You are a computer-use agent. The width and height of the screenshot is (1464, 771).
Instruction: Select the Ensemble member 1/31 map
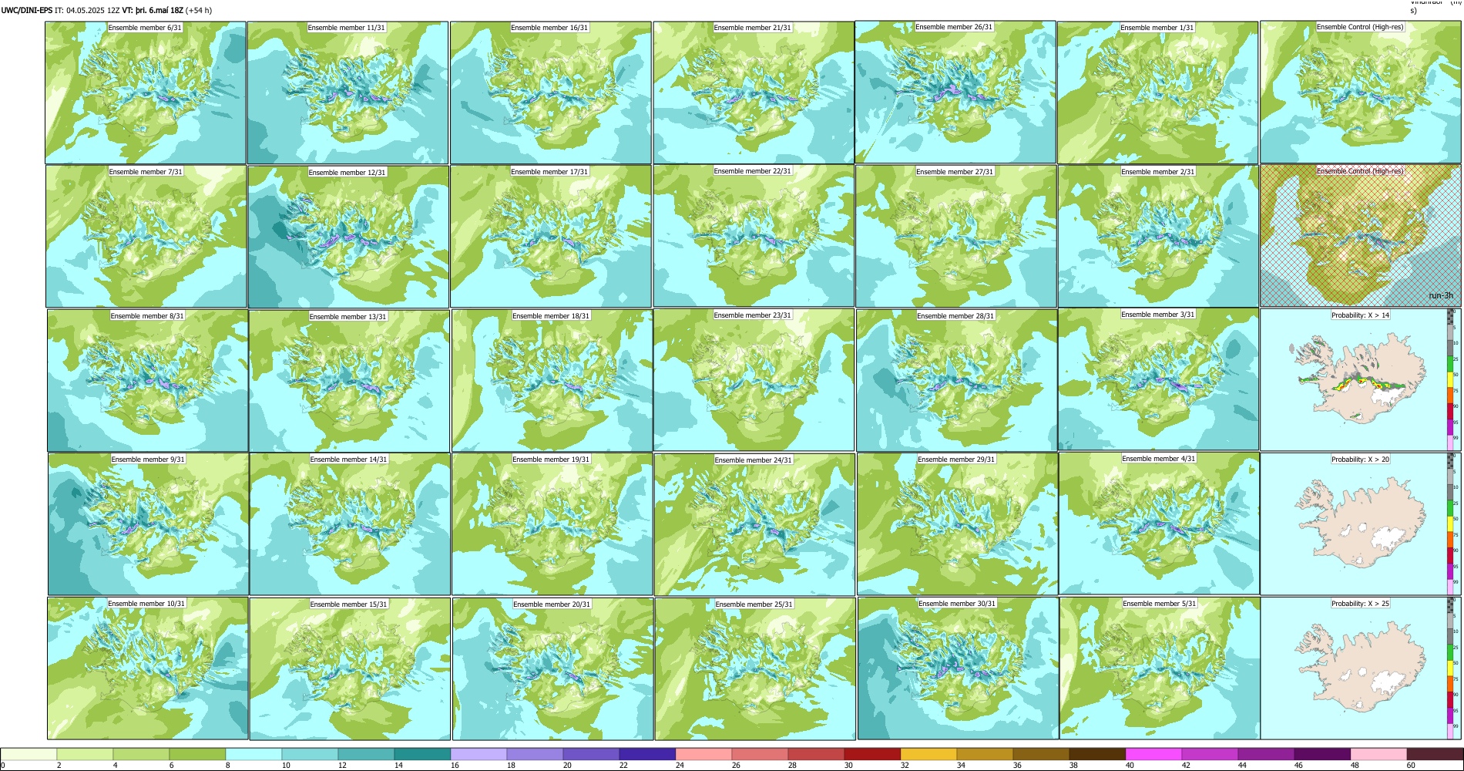pyautogui.click(x=1157, y=93)
